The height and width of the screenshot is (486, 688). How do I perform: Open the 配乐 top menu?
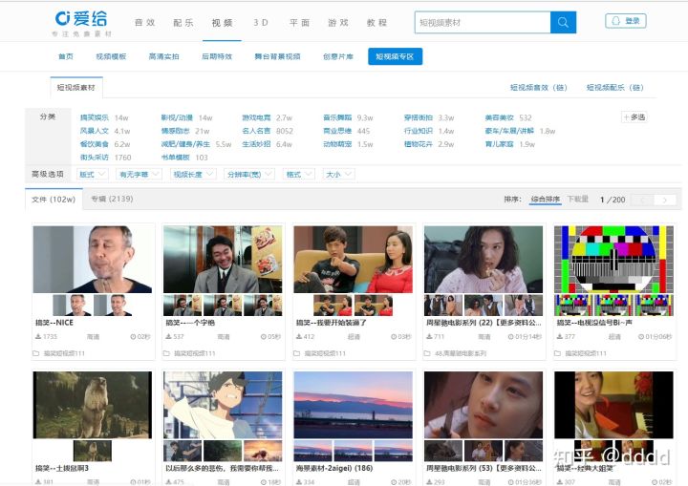183,22
